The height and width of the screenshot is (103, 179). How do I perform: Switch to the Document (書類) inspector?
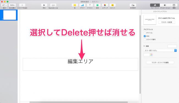(174, 5)
